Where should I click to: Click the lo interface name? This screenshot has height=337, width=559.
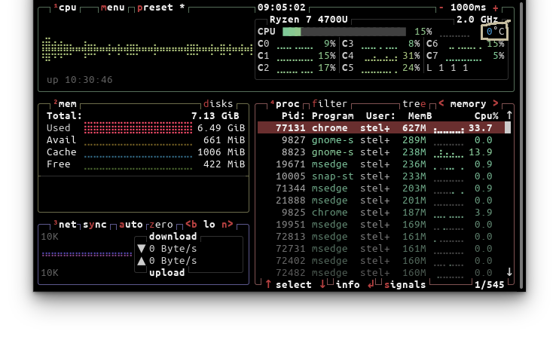[209, 225]
